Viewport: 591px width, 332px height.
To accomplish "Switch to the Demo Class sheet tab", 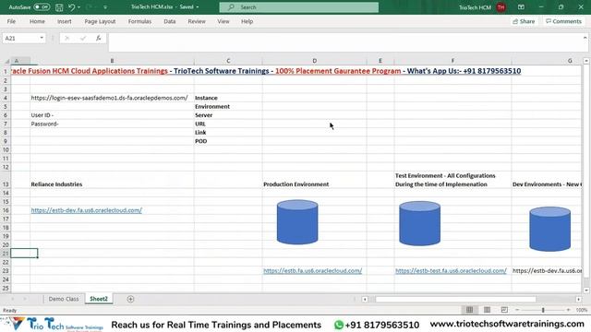I will (64, 299).
